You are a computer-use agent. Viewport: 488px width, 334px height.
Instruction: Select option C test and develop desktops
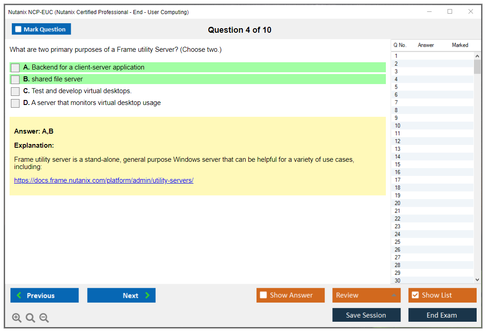pyautogui.click(x=15, y=91)
